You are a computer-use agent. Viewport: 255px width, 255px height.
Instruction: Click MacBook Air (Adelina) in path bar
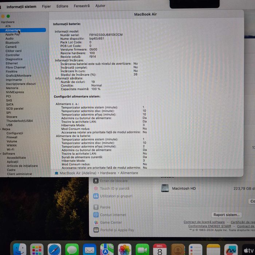tap(78, 173)
